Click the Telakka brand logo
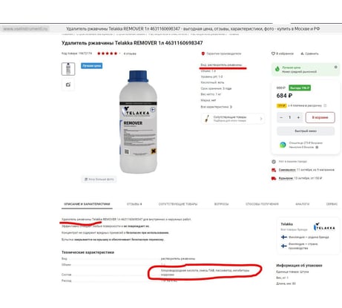 [x=324, y=227]
